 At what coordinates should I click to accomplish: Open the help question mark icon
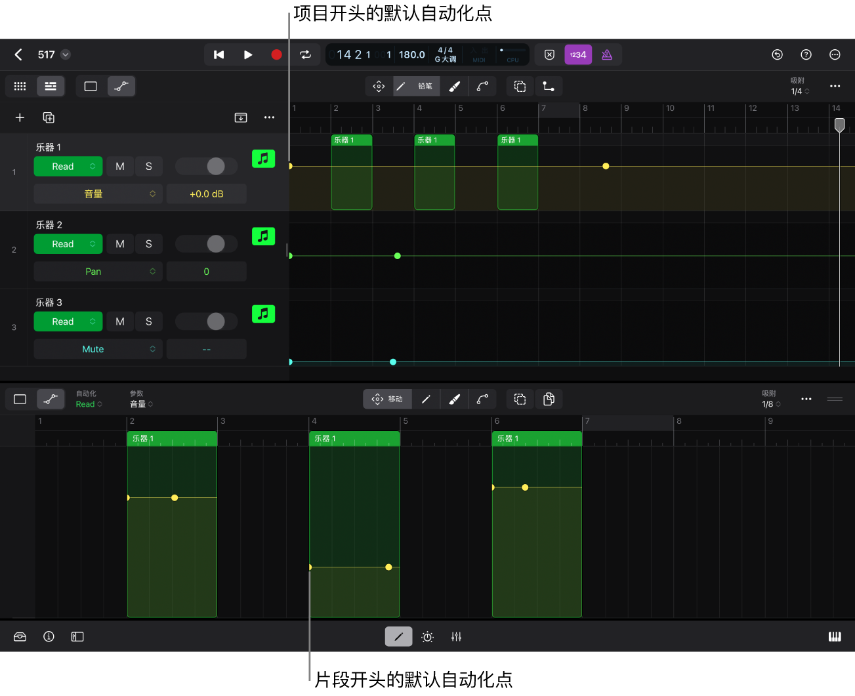pos(806,54)
